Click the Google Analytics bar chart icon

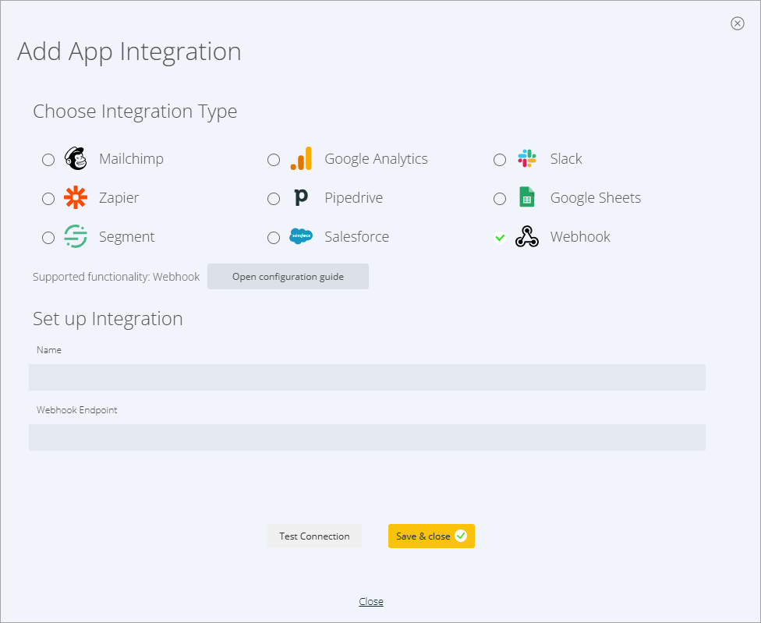pos(301,159)
